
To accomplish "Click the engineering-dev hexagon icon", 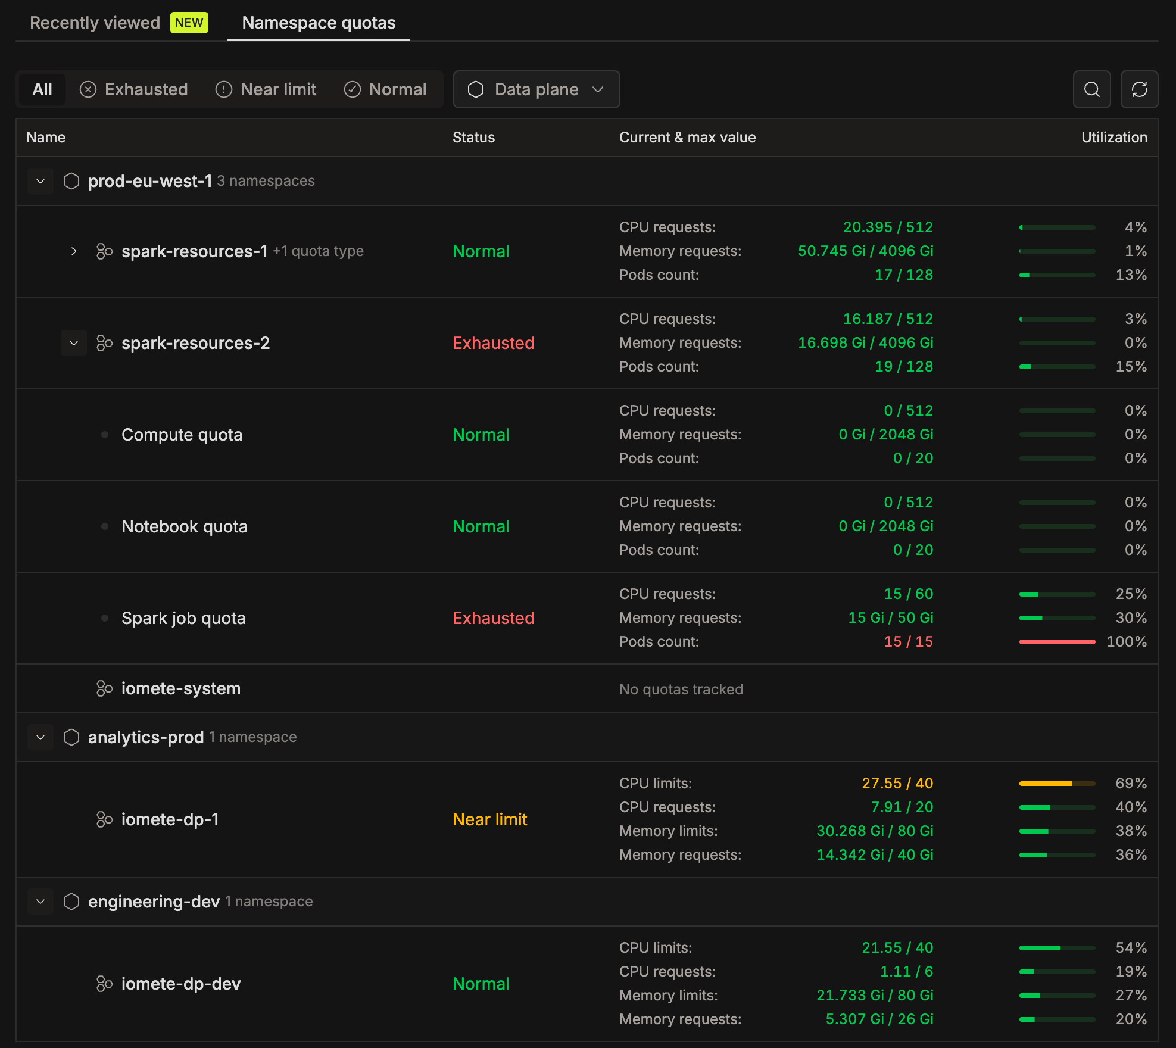I will tap(71, 902).
